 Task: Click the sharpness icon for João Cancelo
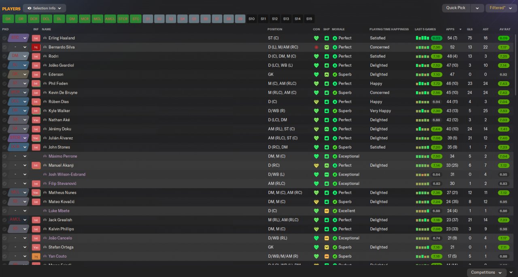pos(327,238)
